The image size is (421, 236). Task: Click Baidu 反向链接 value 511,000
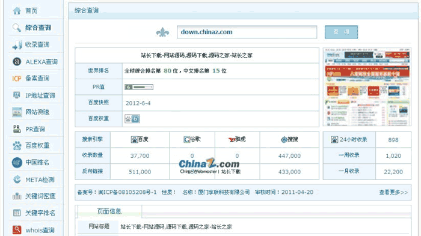tap(140, 172)
